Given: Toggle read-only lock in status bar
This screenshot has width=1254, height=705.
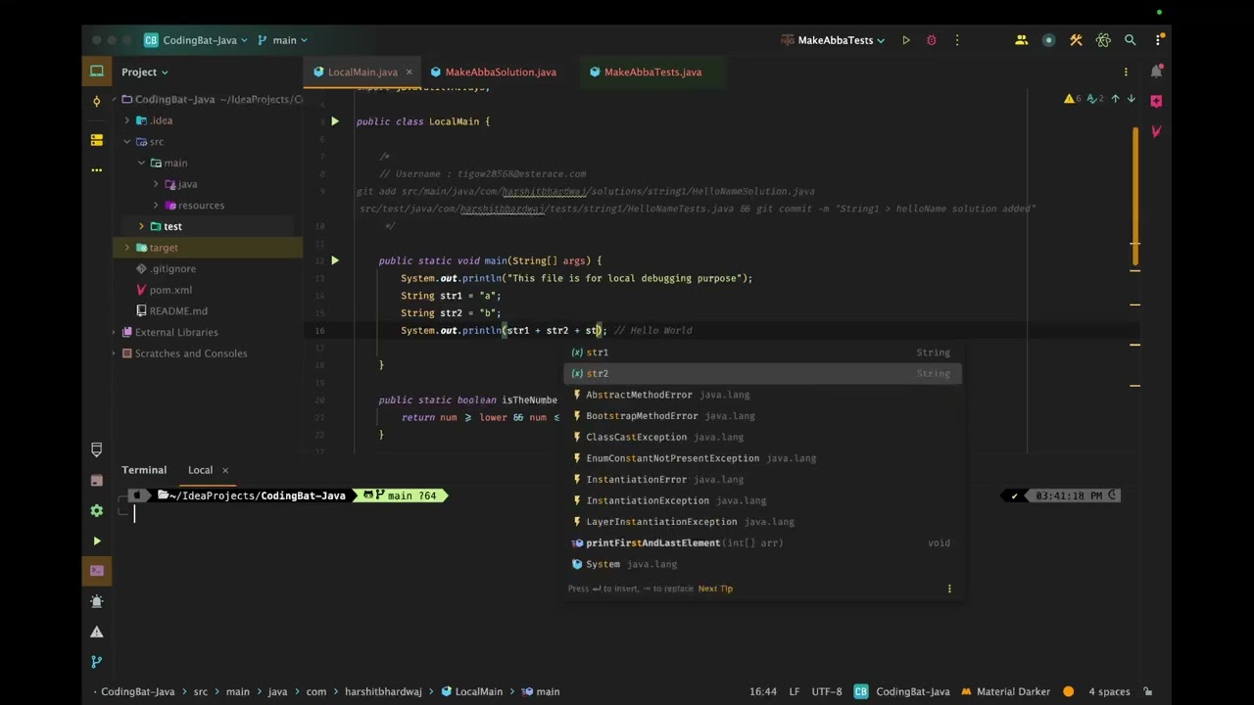Looking at the screenshot, I should coord(1147,691).
